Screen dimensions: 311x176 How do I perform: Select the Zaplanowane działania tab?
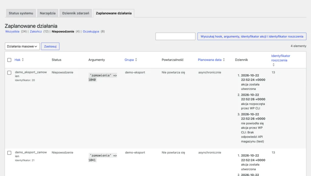coord(114,13)
